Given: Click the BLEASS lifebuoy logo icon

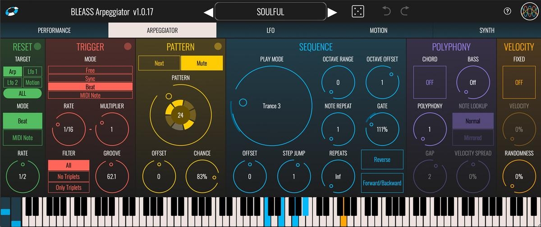Looking at the screenshot, I should (x=11, y=11).
